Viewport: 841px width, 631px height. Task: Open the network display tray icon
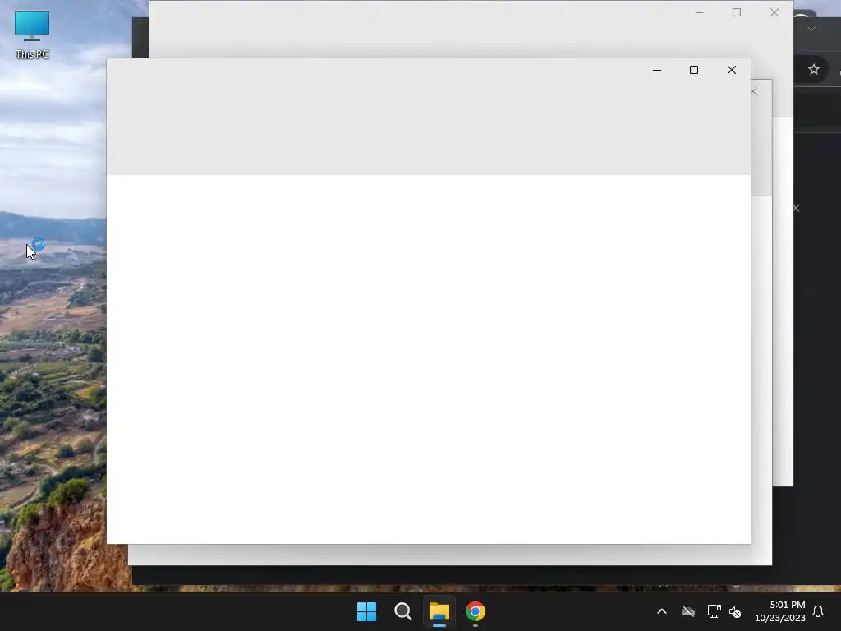(x=714, y=611)
